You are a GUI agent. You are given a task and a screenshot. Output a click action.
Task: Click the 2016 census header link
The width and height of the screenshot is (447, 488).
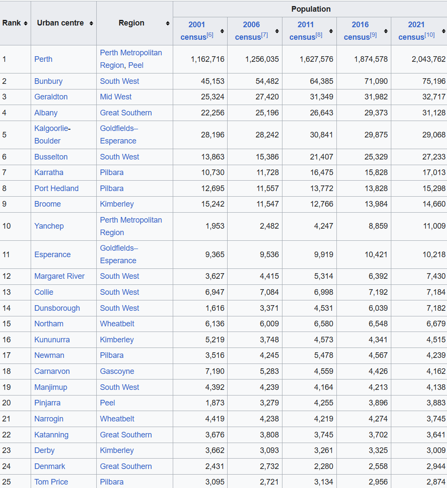click(x=360, y=25)
